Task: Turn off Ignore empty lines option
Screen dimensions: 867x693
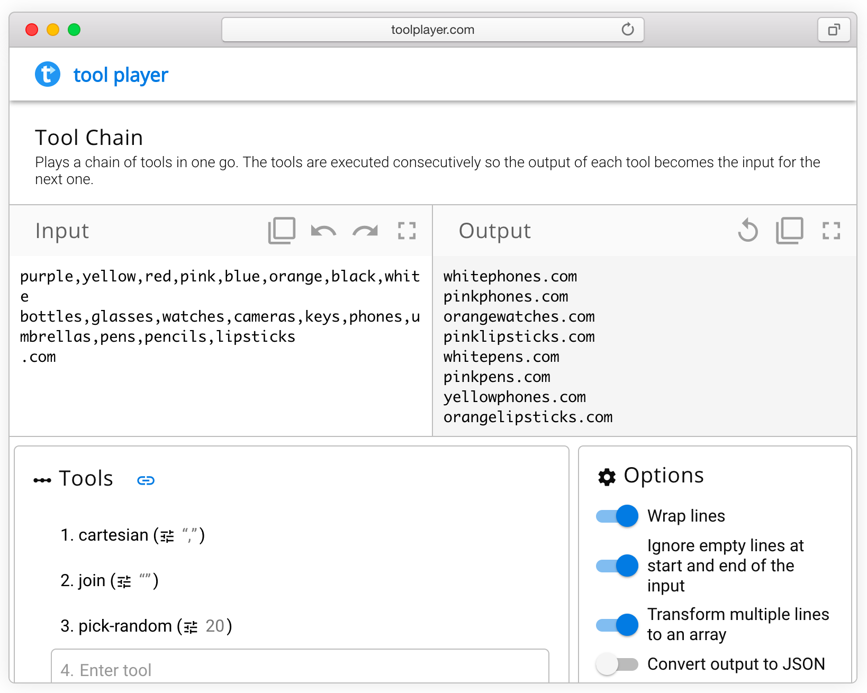Action: [616, 566]
